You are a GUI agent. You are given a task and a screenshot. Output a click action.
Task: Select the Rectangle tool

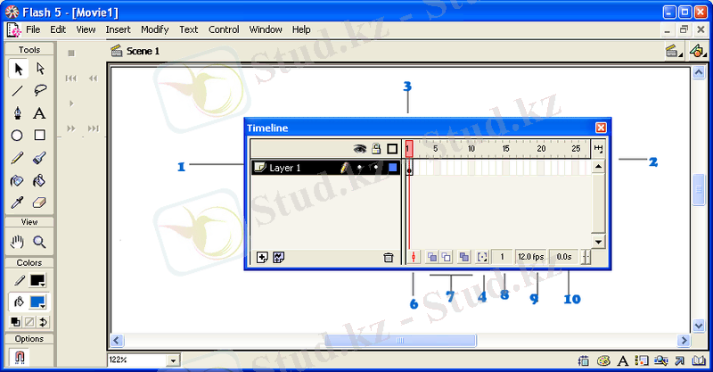coord(39,136)
